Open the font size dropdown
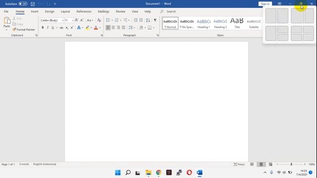This screenshot has width=317, height=178. (72, 20)
